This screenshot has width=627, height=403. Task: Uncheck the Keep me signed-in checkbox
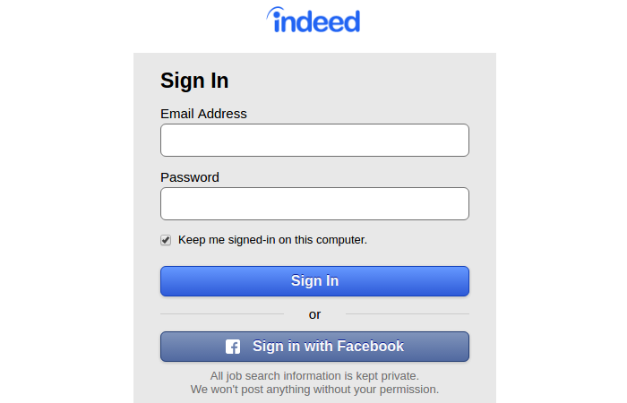click(166, 240)
